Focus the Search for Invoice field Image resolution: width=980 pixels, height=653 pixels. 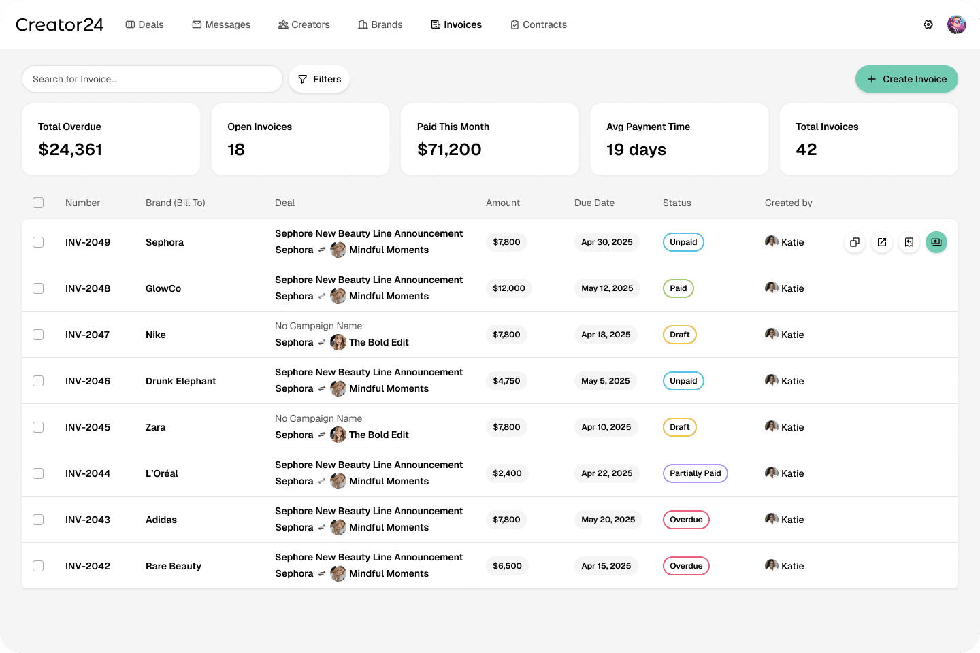pos(152,79)
